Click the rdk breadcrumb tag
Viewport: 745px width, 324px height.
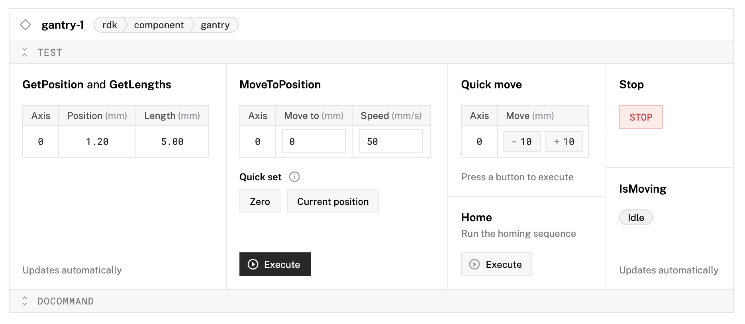tap(110, 25)
